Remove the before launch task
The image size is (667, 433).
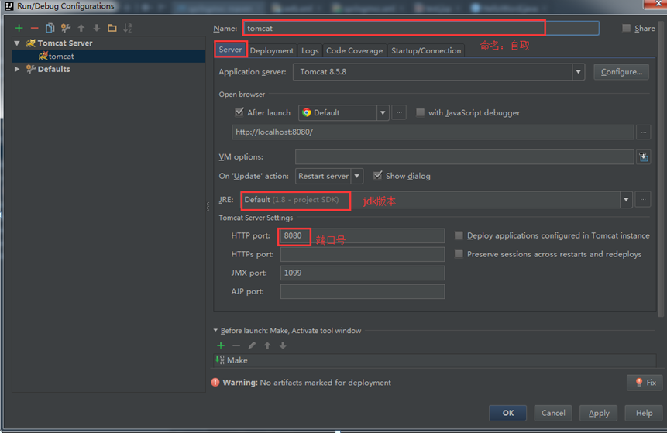click(236, 345)
